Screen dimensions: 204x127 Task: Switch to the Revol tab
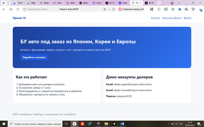click(84, 3)
